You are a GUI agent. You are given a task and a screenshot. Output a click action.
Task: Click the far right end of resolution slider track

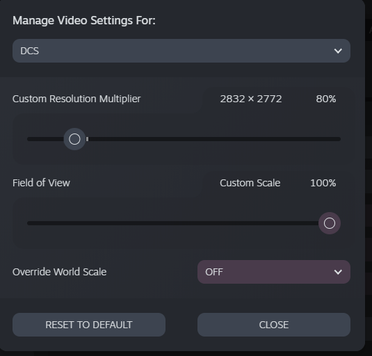pyautogui.click(x=339, y=139)
